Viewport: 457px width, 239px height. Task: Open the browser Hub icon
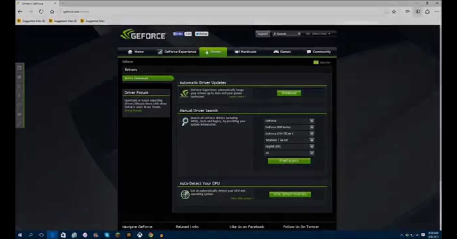(407, 12)
